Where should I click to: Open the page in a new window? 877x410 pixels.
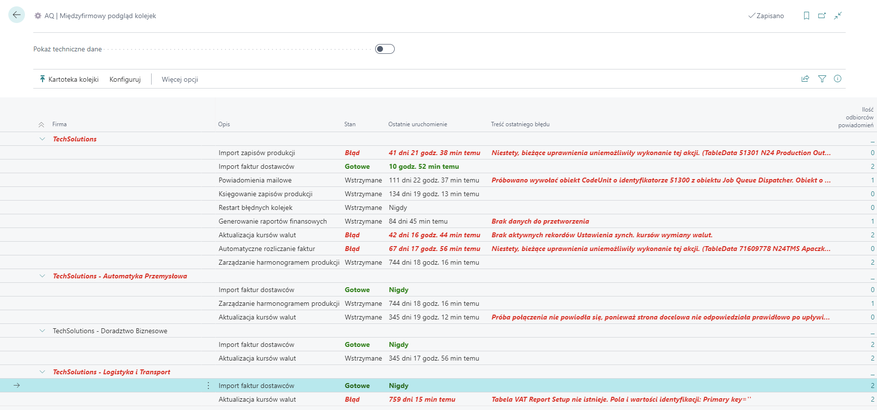[x=822, y=16]
